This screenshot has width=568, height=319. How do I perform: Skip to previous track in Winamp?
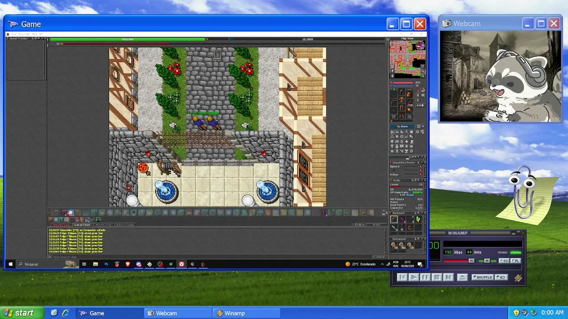point(402,277)
